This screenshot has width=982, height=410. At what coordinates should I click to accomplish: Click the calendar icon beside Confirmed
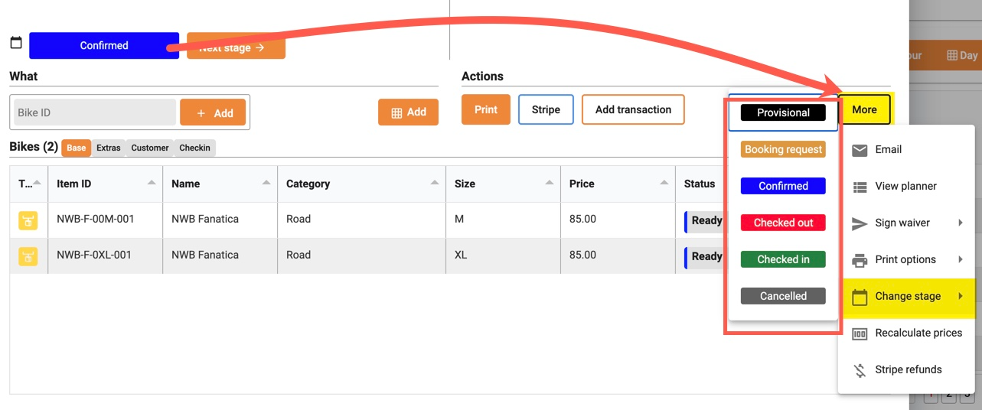pyautogui.click(x=16, y=43)
